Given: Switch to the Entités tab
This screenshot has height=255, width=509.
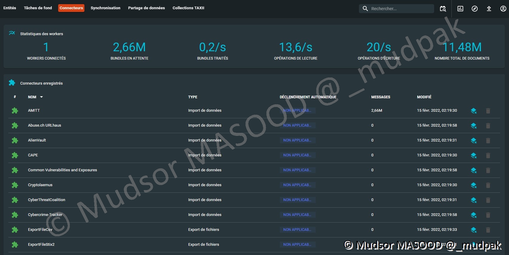Looking at the screenshot, I should tap(10, 8).
